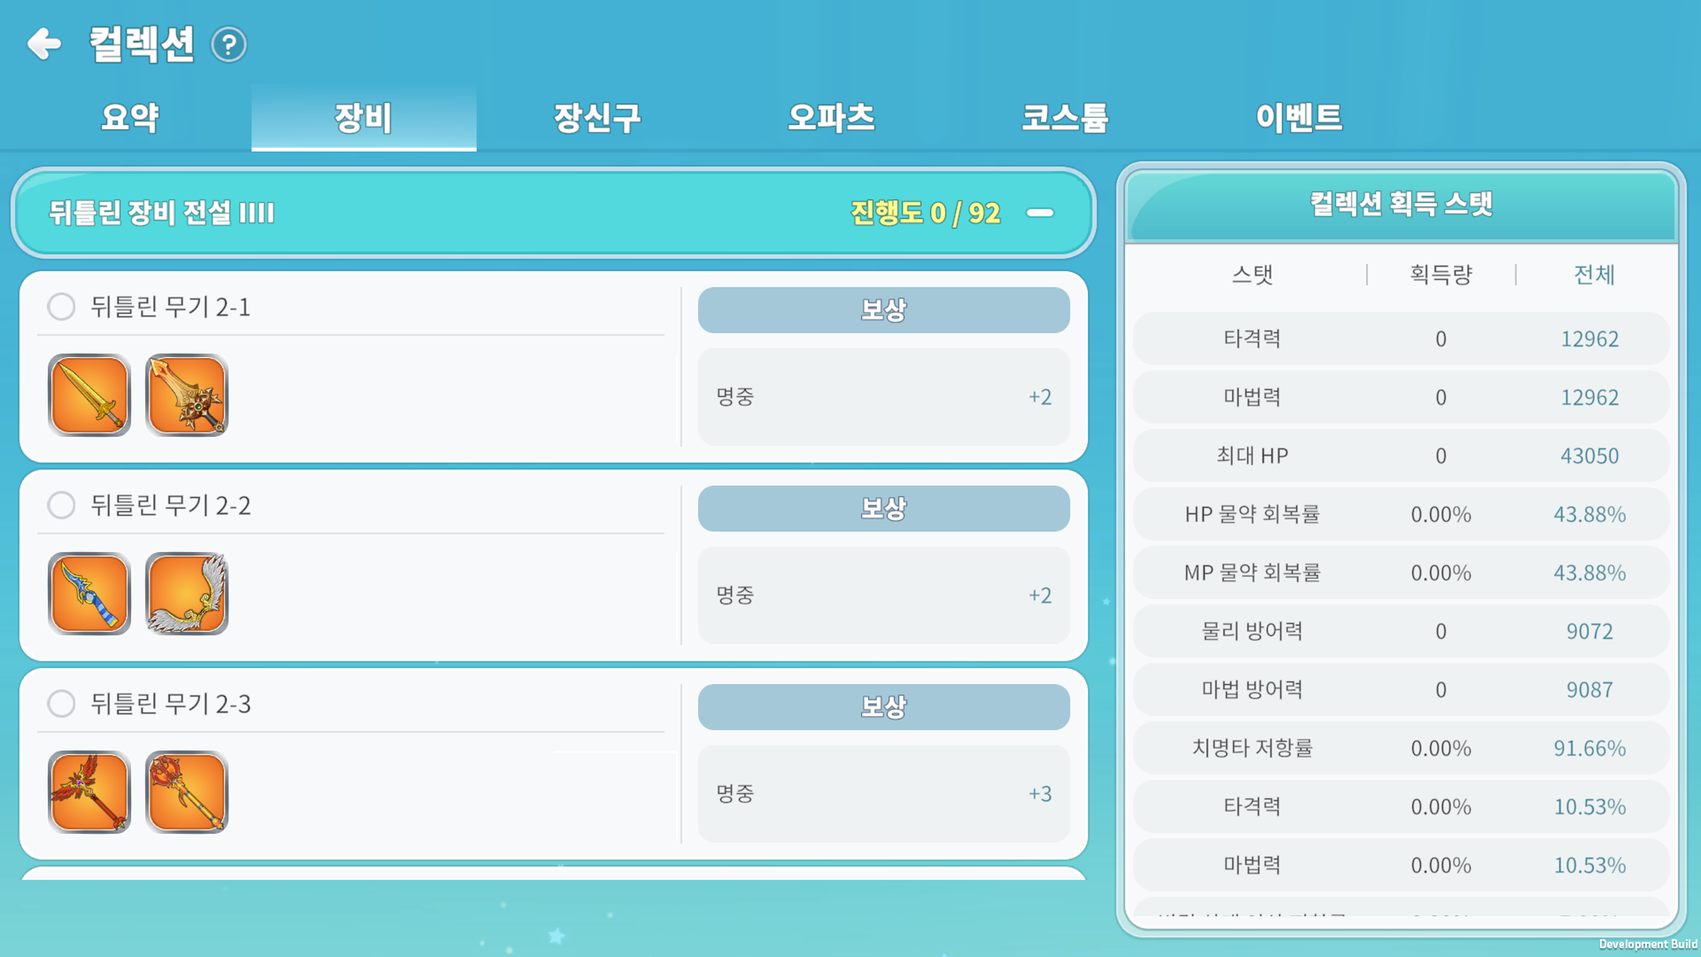Toggle the 뒤틀린 무기 2-2 radio button
The height and width of the screenshot is (957, 1701).
point(61,505)
